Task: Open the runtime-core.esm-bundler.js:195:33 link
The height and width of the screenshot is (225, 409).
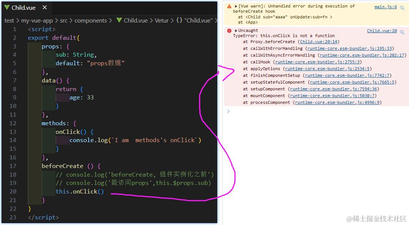Action: [x=350, y=48]
